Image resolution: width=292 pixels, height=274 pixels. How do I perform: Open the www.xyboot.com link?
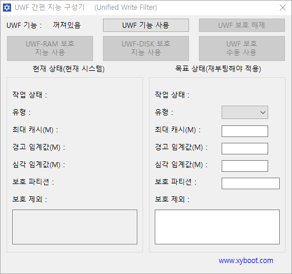point(246,261)
